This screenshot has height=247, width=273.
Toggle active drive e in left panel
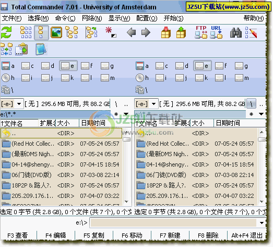(68, 66)
